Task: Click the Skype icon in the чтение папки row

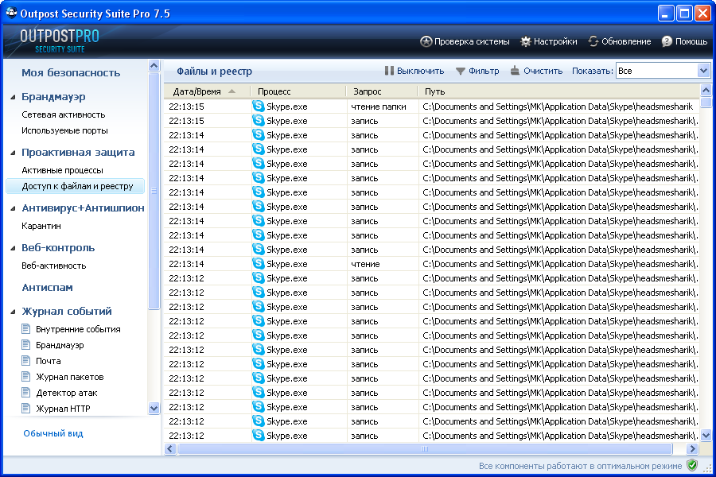Action: pos(259,107)
